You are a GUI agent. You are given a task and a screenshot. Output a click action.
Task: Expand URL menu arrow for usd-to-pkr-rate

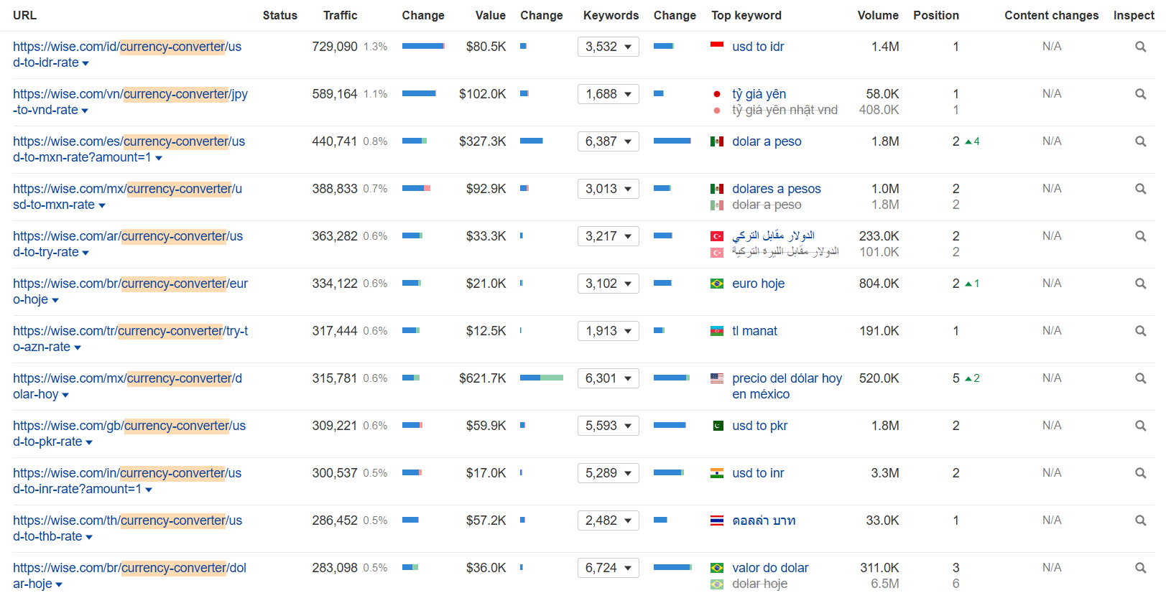[x=89, y=443]
